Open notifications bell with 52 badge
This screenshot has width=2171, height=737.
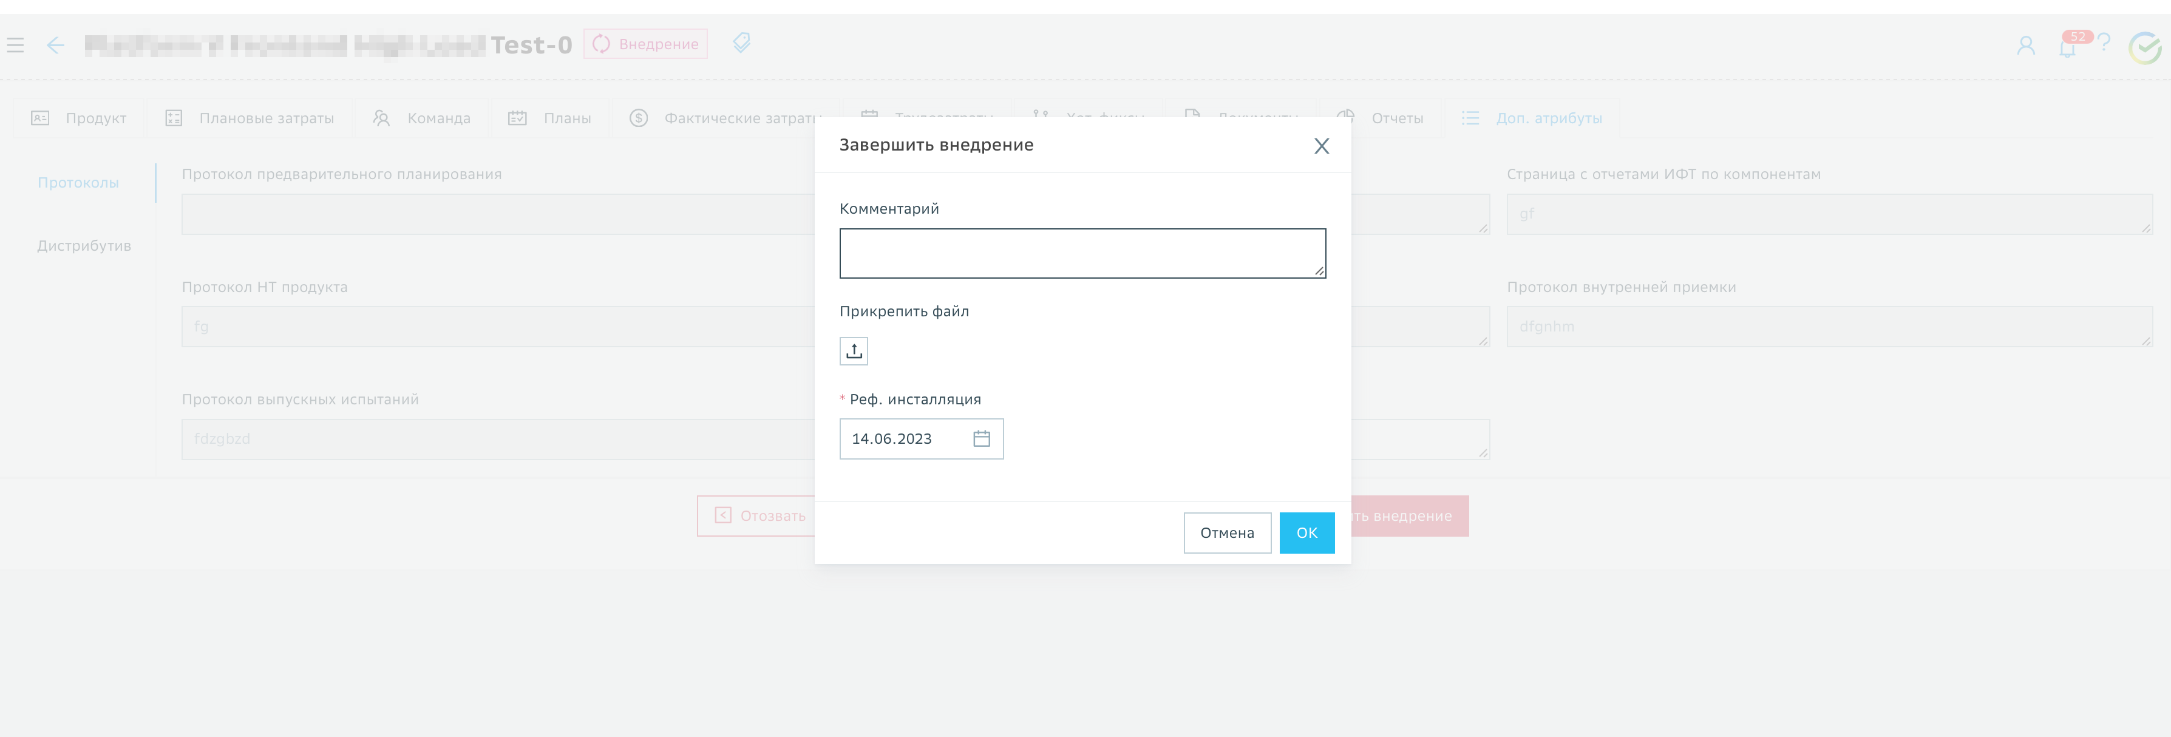tap(2067, 47)
